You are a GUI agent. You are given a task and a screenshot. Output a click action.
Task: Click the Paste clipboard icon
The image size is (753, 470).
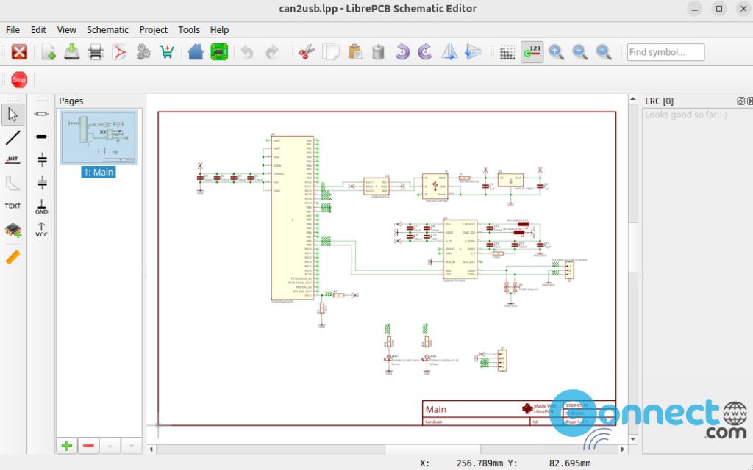(x=354, y=52)
